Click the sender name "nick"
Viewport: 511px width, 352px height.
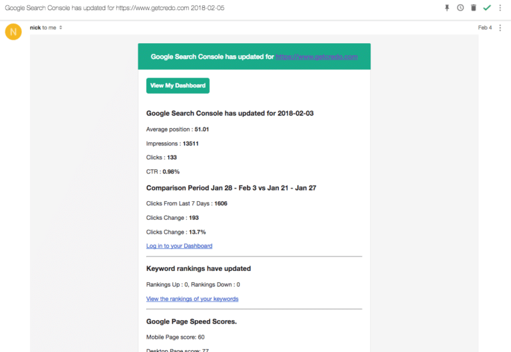coord(35,27)
